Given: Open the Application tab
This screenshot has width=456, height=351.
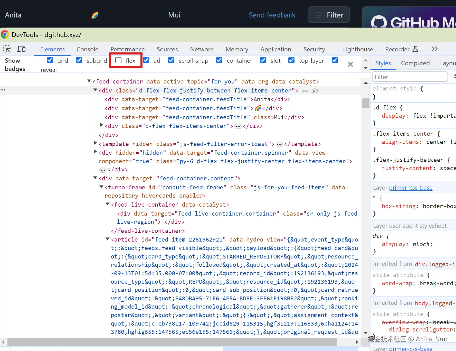Looking at the screenshot, I should pyautogui.click(x=276, y=49).
